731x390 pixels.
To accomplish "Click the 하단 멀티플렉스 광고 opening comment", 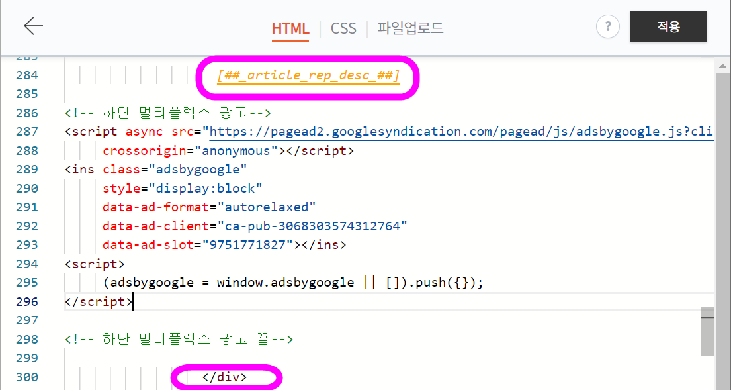I will (x=168, y=113).
